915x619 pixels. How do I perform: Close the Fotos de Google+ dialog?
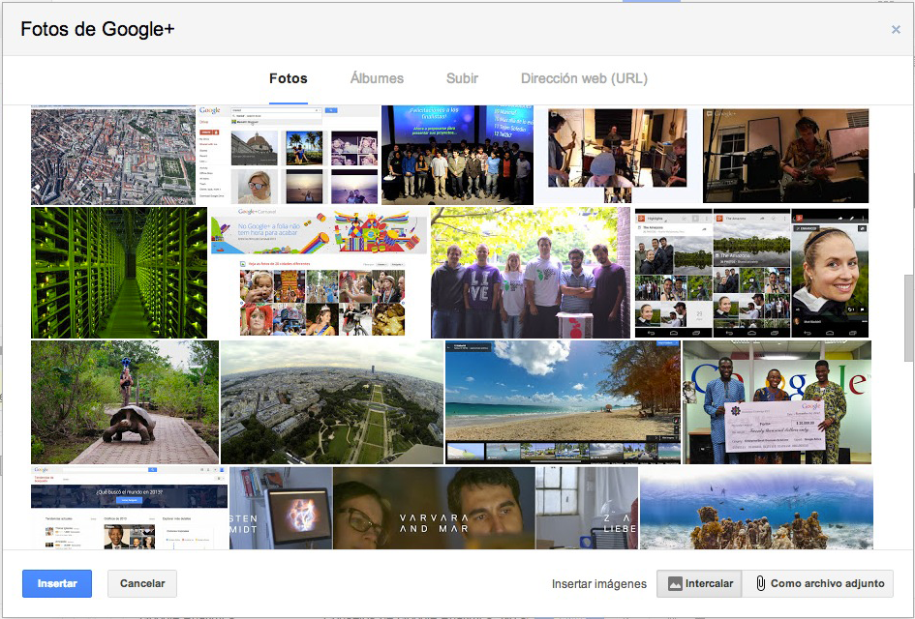point(896,30)
